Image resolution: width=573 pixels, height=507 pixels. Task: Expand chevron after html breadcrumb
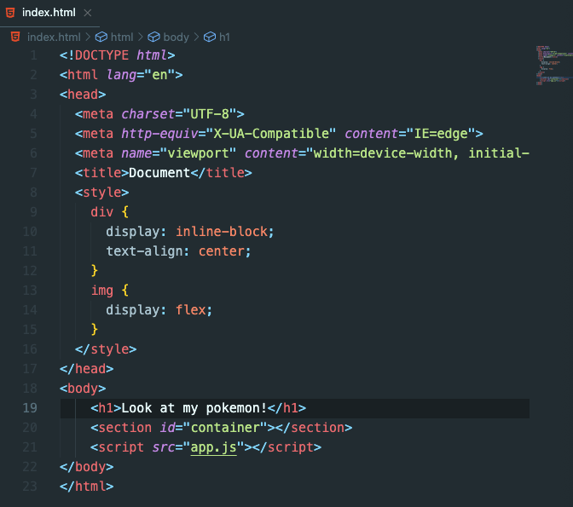(141, 37)
